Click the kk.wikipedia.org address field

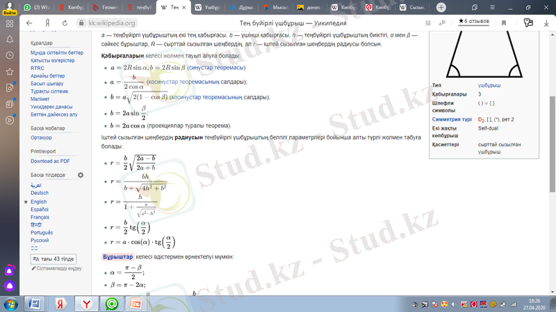(112, 23)
